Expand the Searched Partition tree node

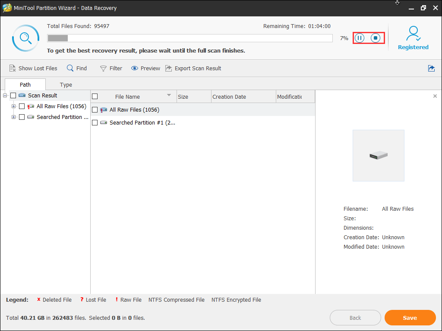tap(14, 117)
